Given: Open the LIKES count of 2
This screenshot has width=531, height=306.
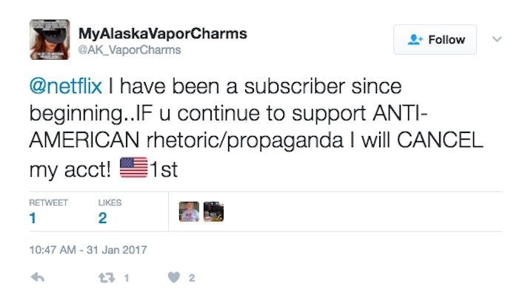Looking at the screenshot, I should [x=103, y=218].
